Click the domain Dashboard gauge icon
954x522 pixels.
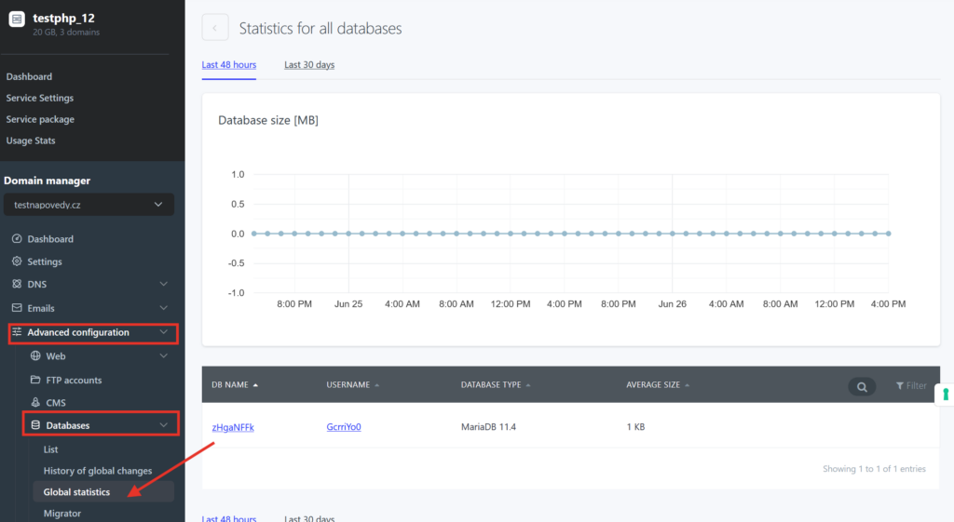tap(17, 239)
